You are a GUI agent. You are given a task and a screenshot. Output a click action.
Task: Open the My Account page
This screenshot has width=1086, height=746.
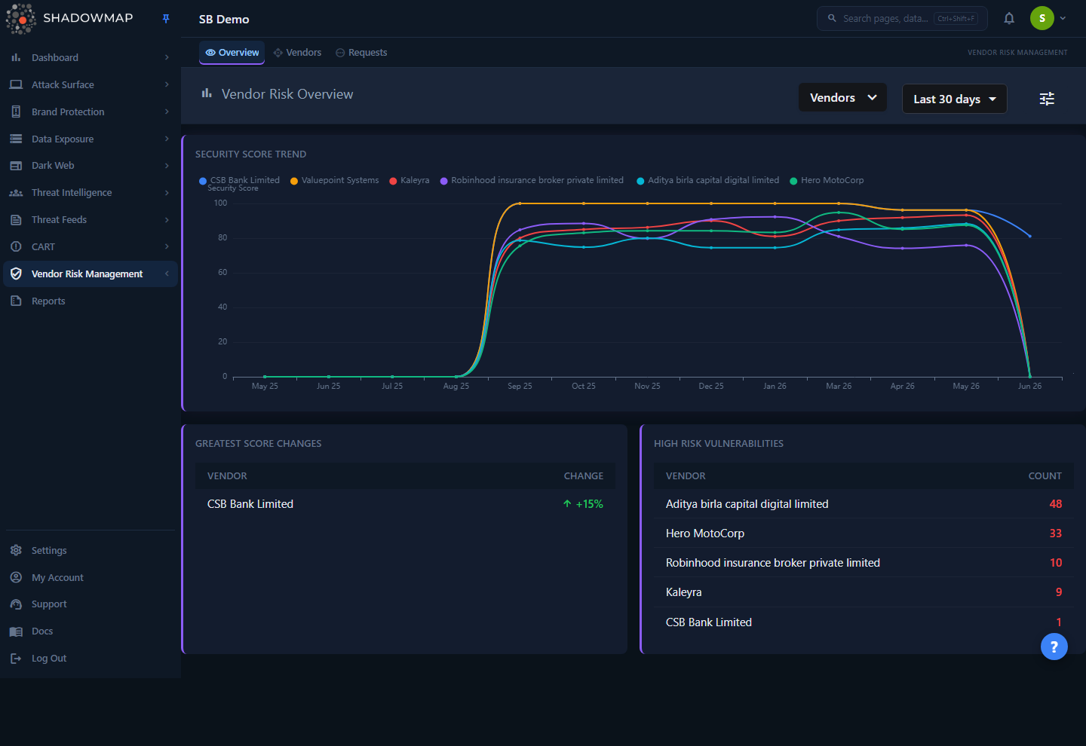click(x=90, y=577)
